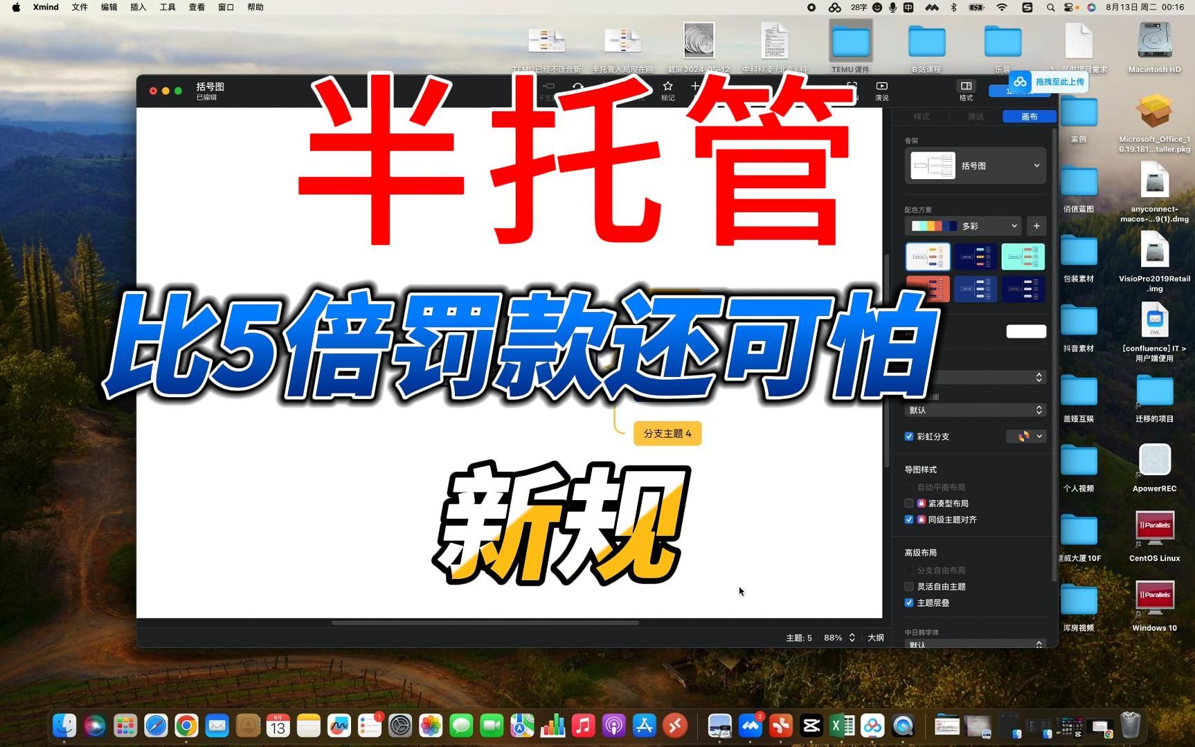Click the canvas horizontal scrollbar

485,622
